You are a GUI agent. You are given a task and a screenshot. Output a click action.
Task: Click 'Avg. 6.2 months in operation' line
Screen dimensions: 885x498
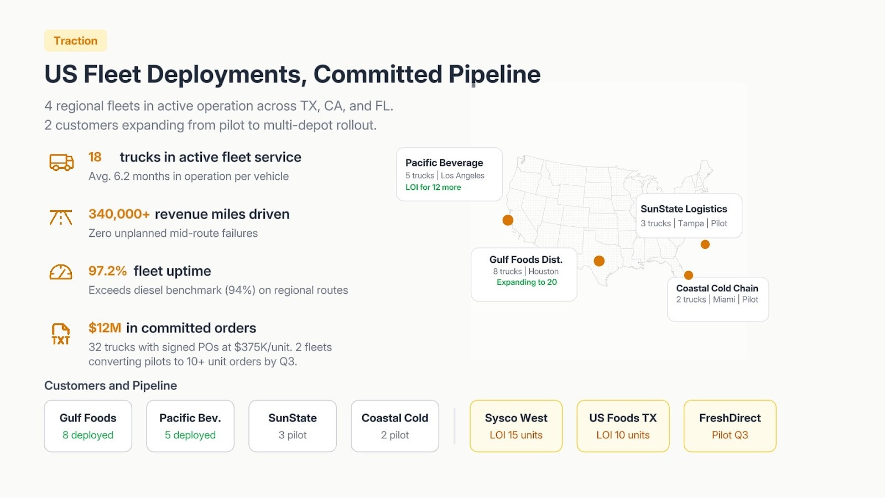(189, 177)
